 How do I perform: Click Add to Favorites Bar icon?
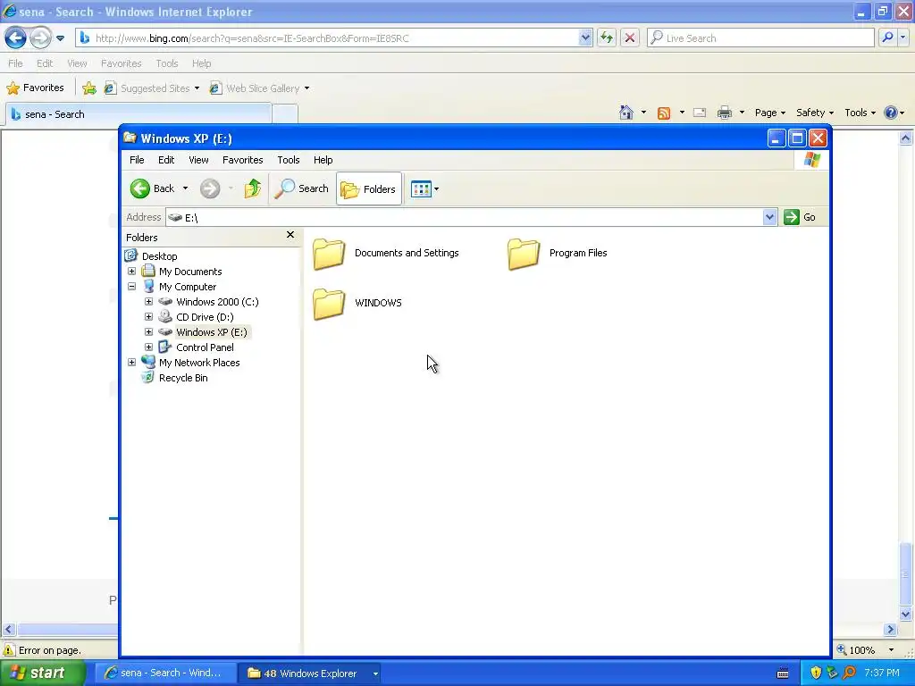pyautogui.click(x=89, y=88)
